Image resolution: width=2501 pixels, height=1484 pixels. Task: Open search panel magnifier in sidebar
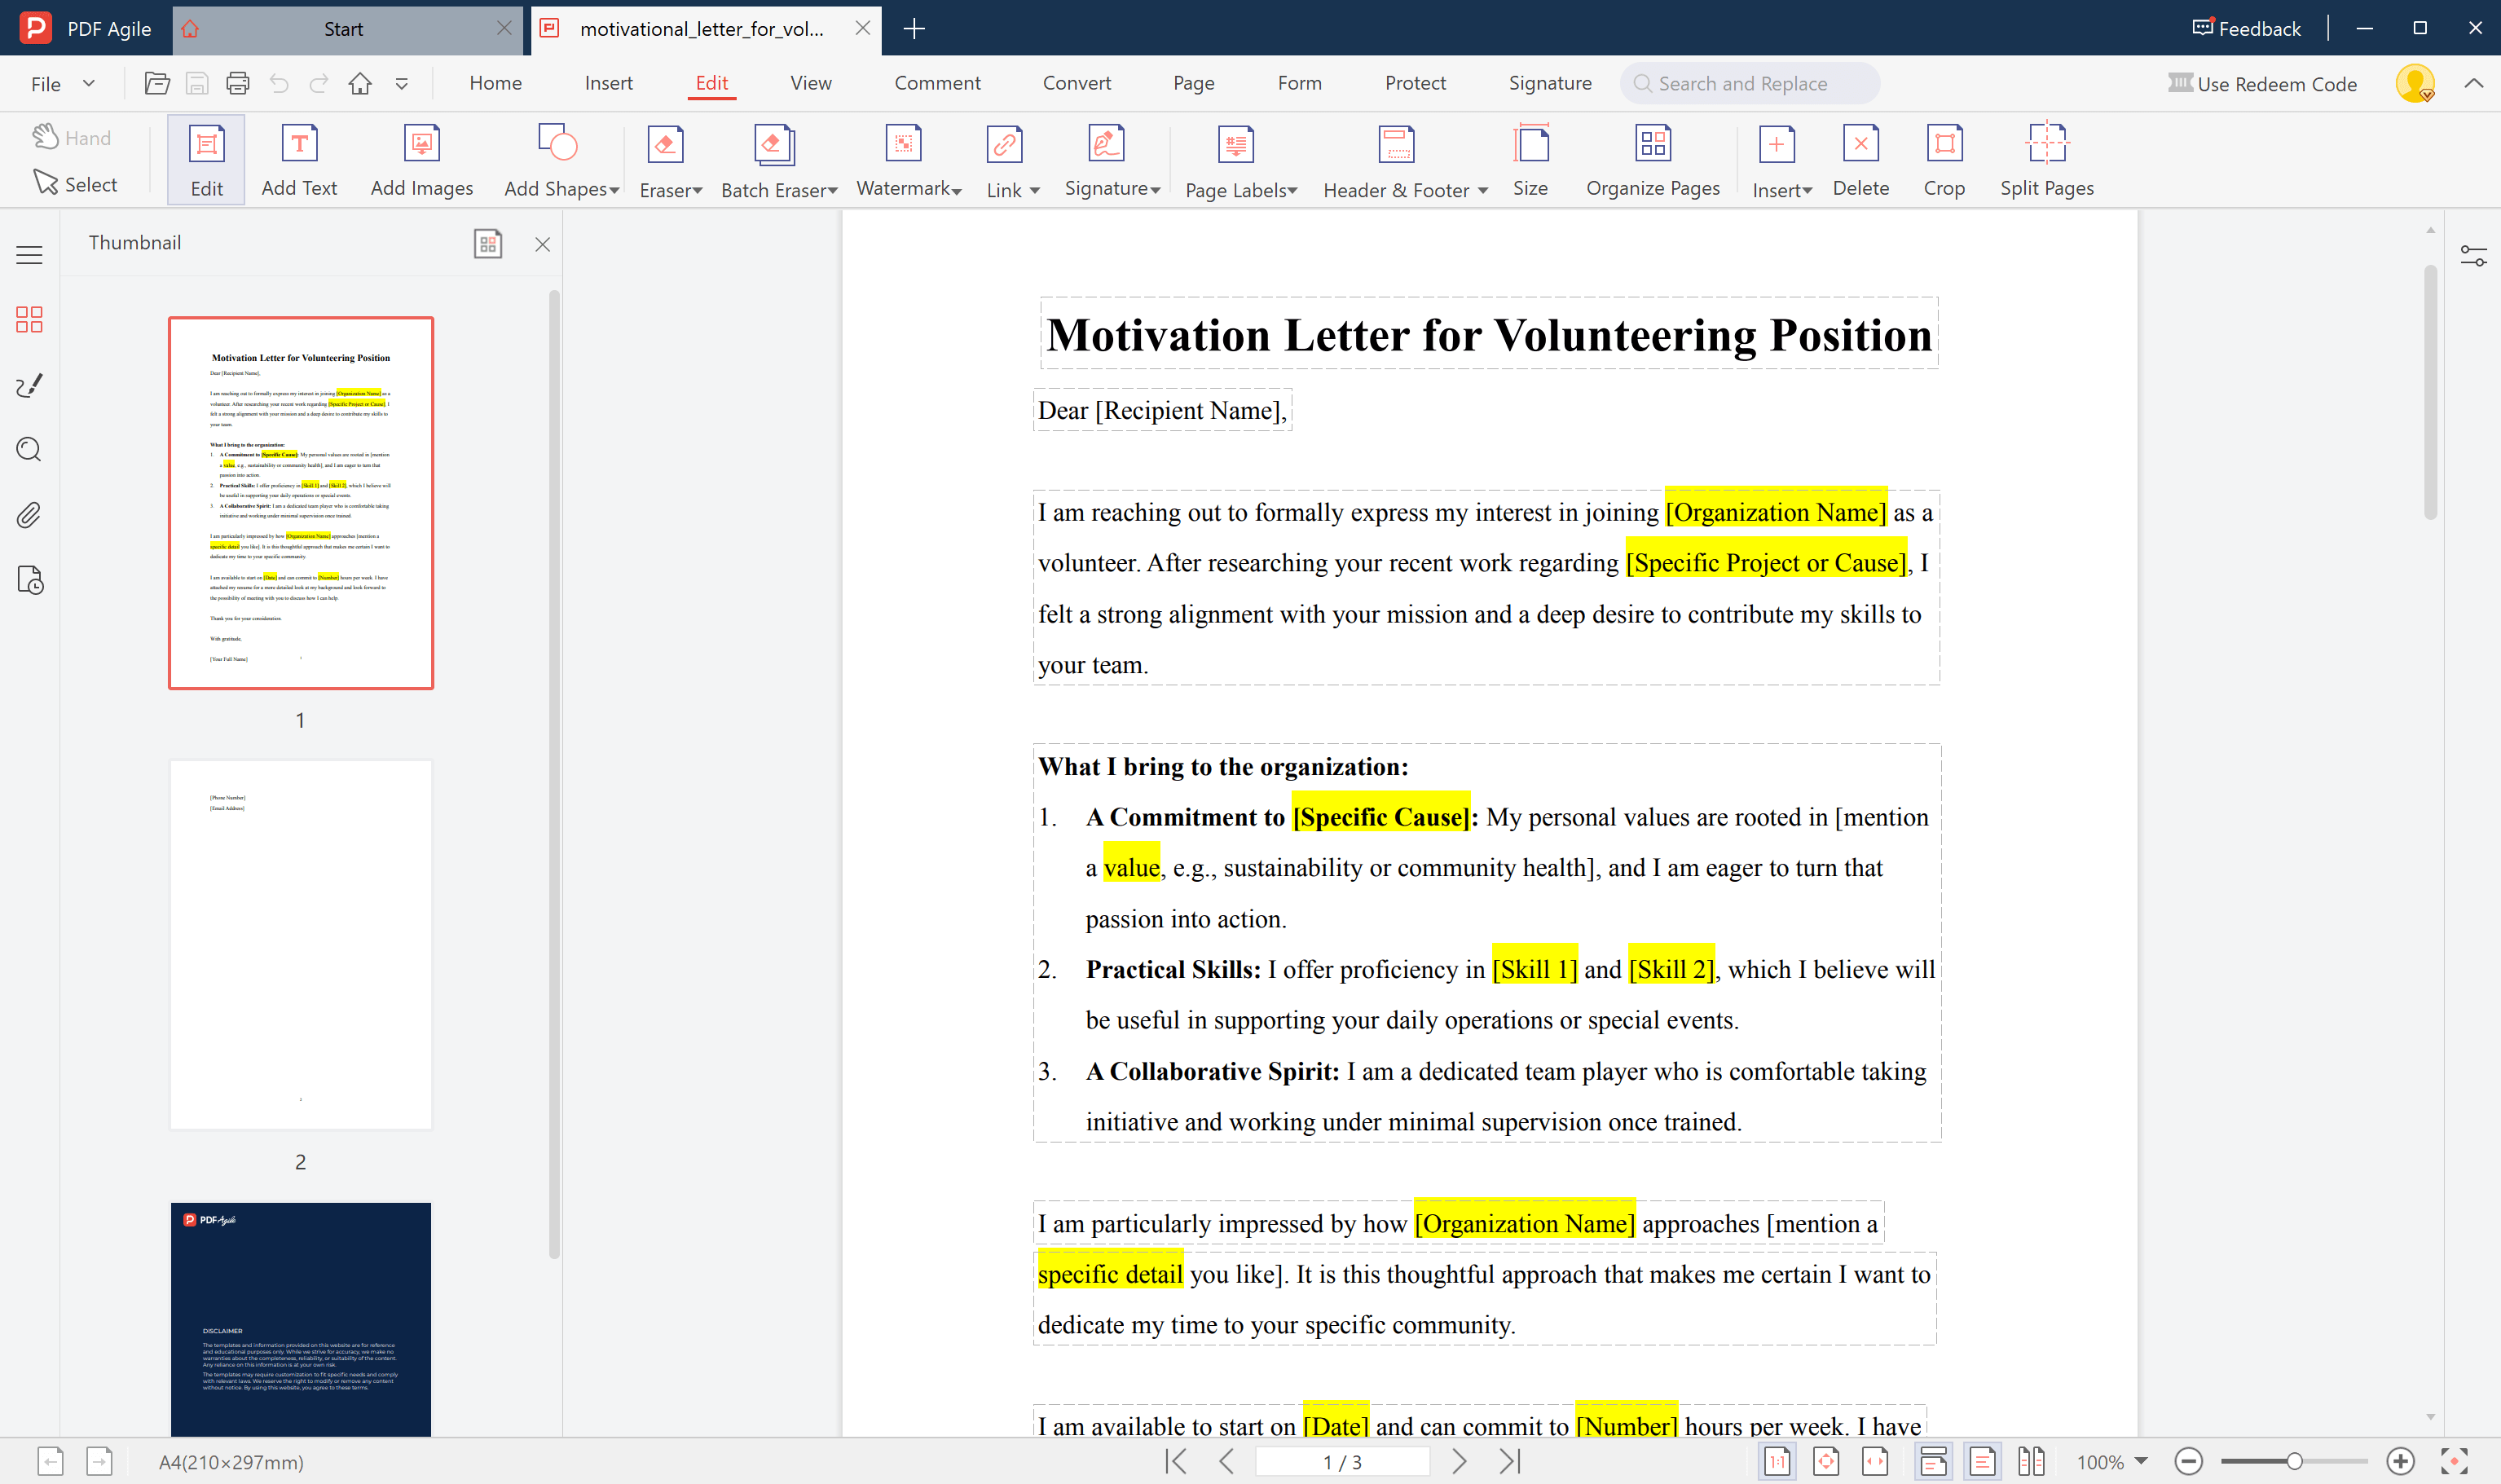29,450
